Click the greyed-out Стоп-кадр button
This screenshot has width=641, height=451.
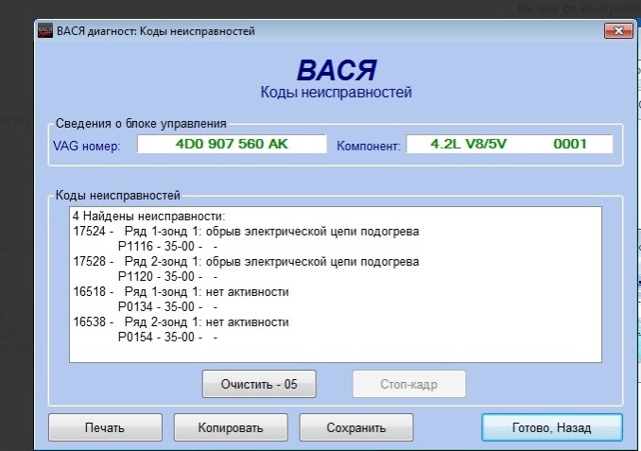[x=408, y=385]
